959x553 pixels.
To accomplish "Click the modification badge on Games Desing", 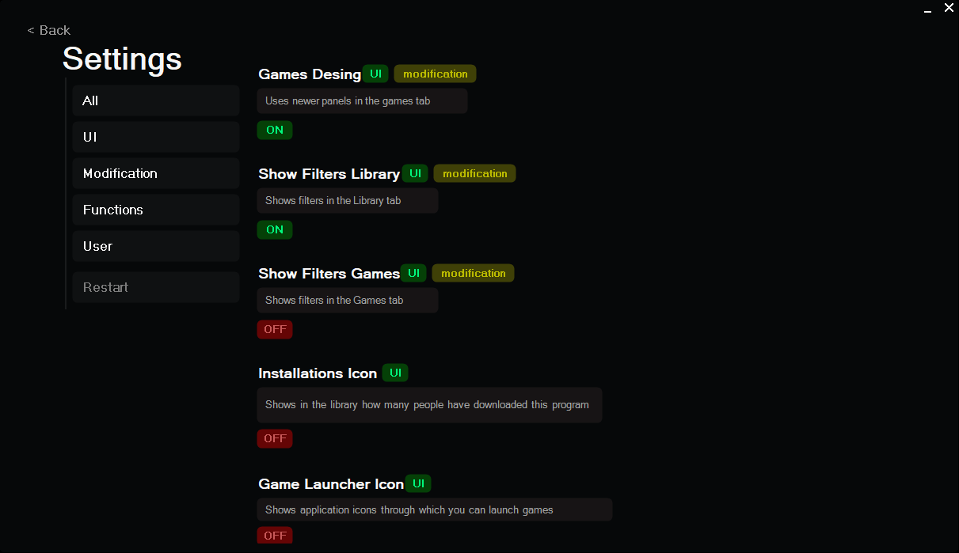I will coord(435,73).
